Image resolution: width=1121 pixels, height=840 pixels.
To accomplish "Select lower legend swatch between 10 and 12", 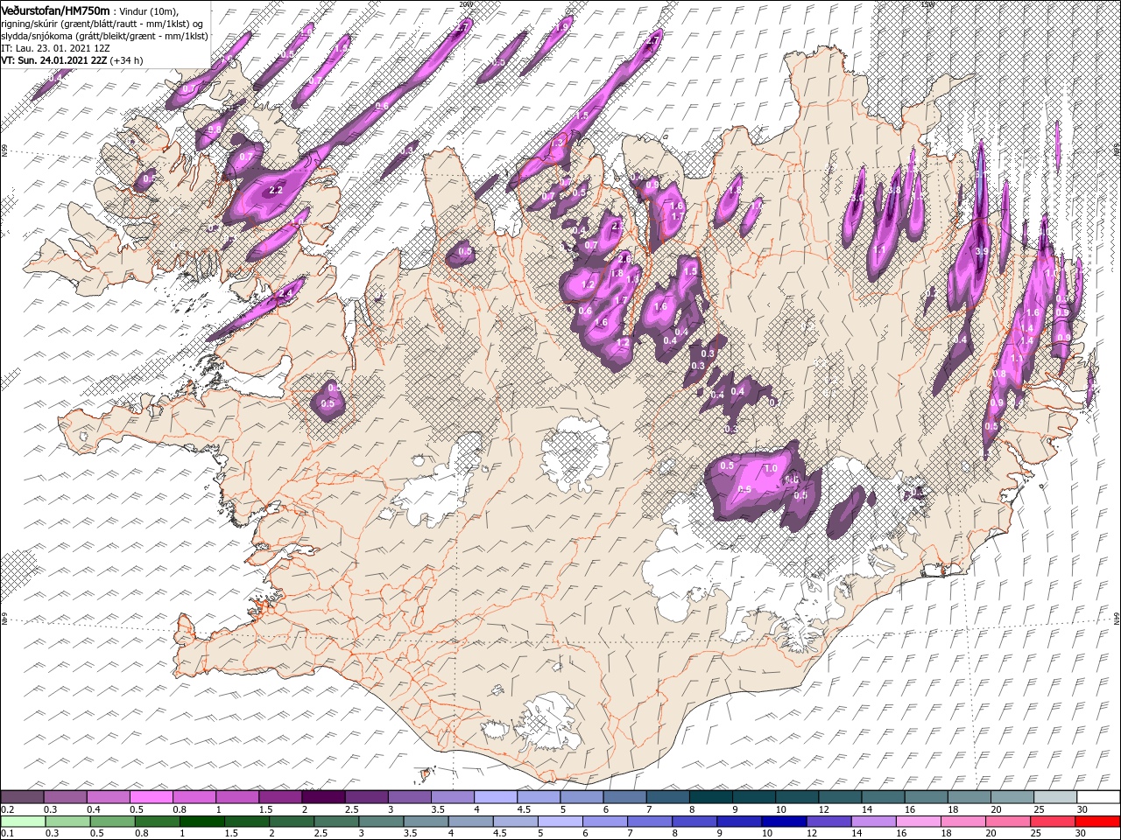I will (785, 821).
